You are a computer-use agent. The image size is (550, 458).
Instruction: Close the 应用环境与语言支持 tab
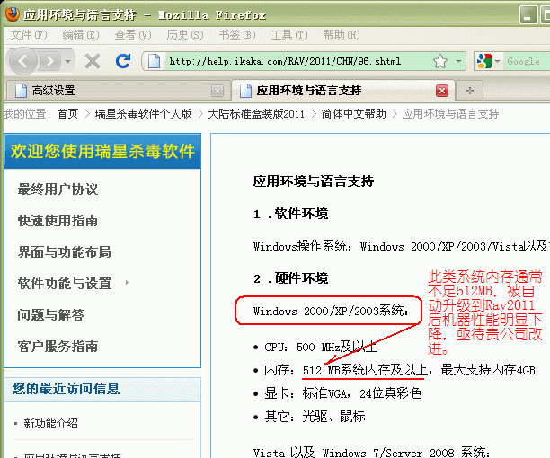point(442,91)
